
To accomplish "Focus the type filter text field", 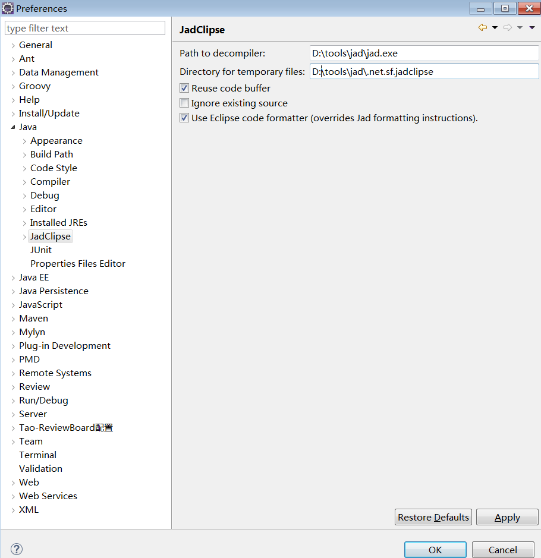I will [84, 28].
